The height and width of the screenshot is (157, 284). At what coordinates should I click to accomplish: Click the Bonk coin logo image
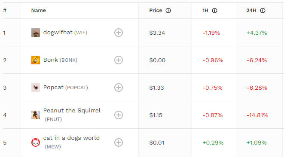(36, 60)
